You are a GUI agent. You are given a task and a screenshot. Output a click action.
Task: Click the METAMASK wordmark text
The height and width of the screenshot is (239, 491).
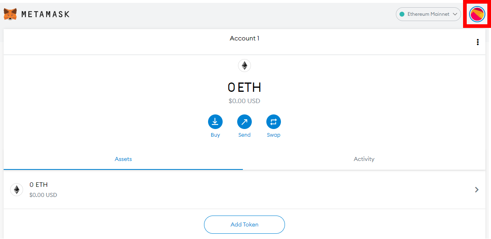point(45,14)
